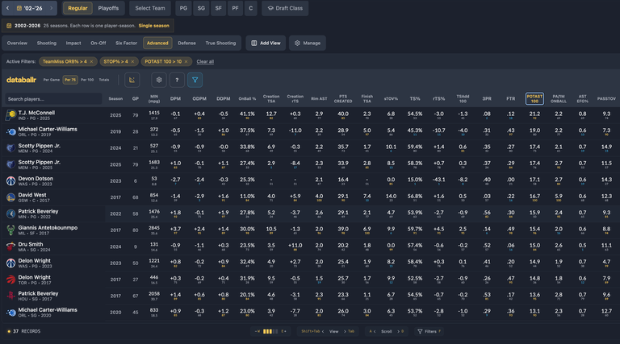Open the Draft Class selector
The height and width of the screenshot is (344, 620).
(x=285, y=8)
